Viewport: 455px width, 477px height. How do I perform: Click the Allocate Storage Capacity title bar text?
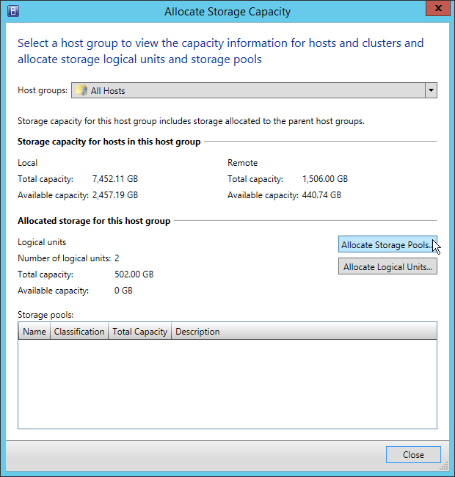[227, 12]
